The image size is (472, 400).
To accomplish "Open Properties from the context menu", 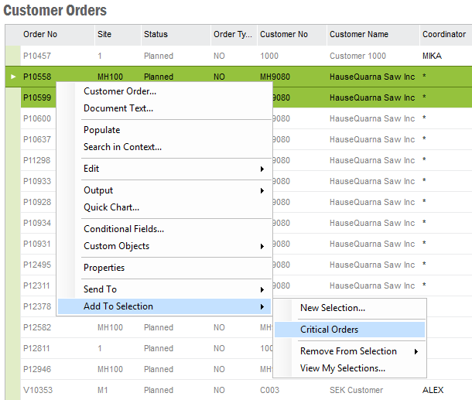I will (104, 268).
